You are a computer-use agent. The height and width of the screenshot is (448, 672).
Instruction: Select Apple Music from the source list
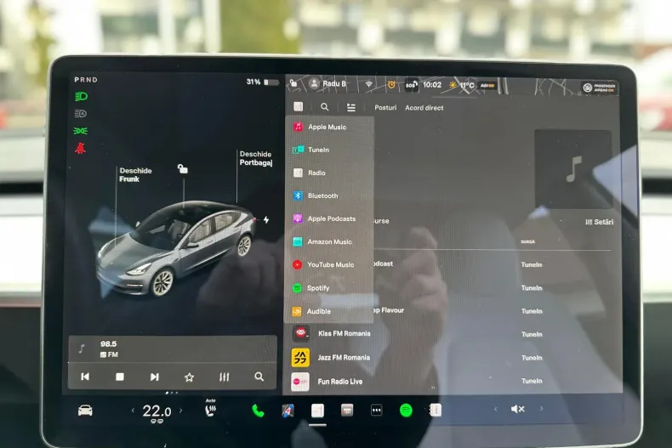pos(328,127)
